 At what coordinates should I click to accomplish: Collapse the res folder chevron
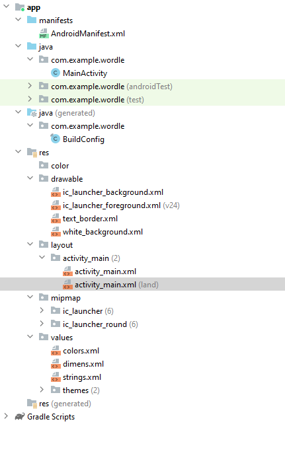tap(18, 152)
